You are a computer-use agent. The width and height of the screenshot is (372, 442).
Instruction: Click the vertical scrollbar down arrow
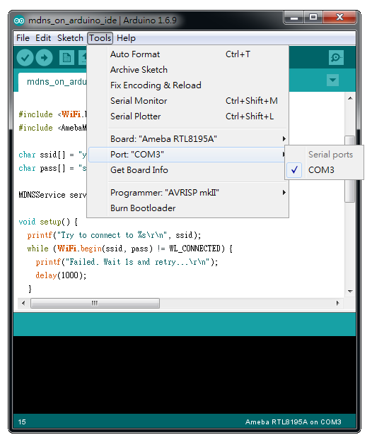(350, 291)
